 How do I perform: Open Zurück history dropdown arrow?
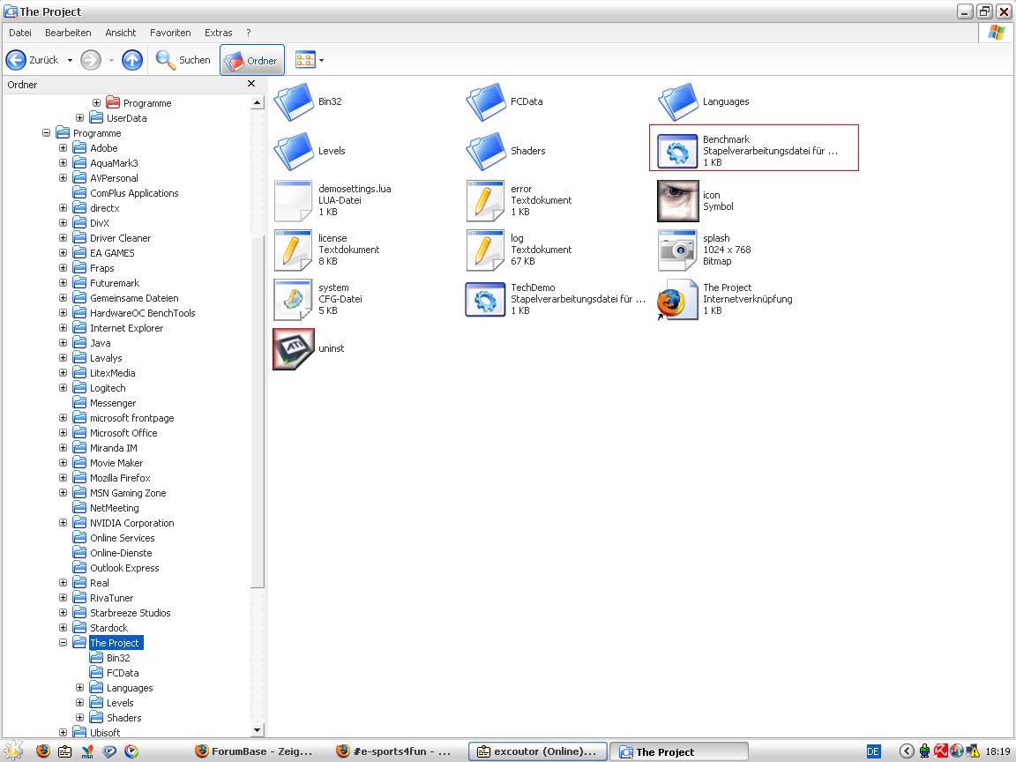(70, 60)
